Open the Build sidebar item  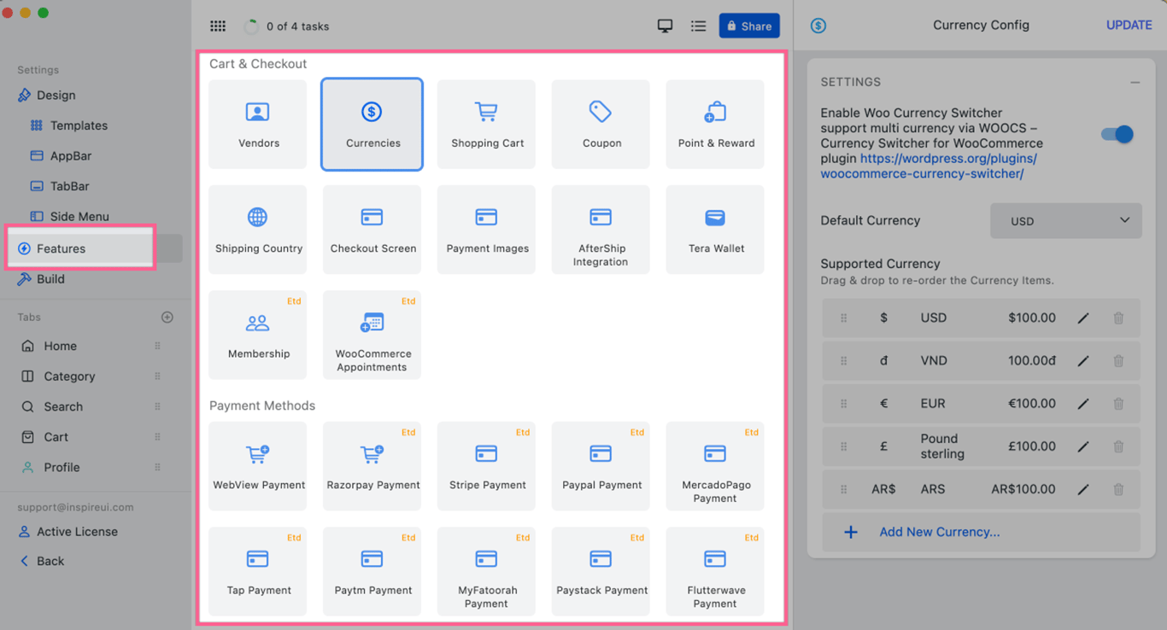[50, 279]
